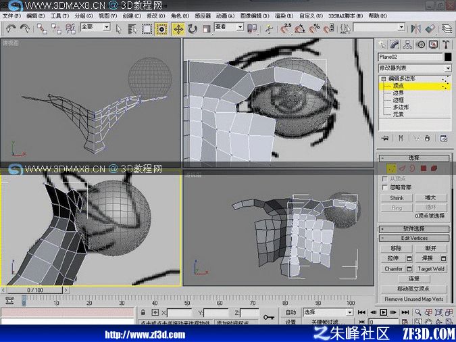Switch to the Hierarchy command panel tab
Image resolution: width=456 pixels, height=342 pixels.
pos(408,45)
